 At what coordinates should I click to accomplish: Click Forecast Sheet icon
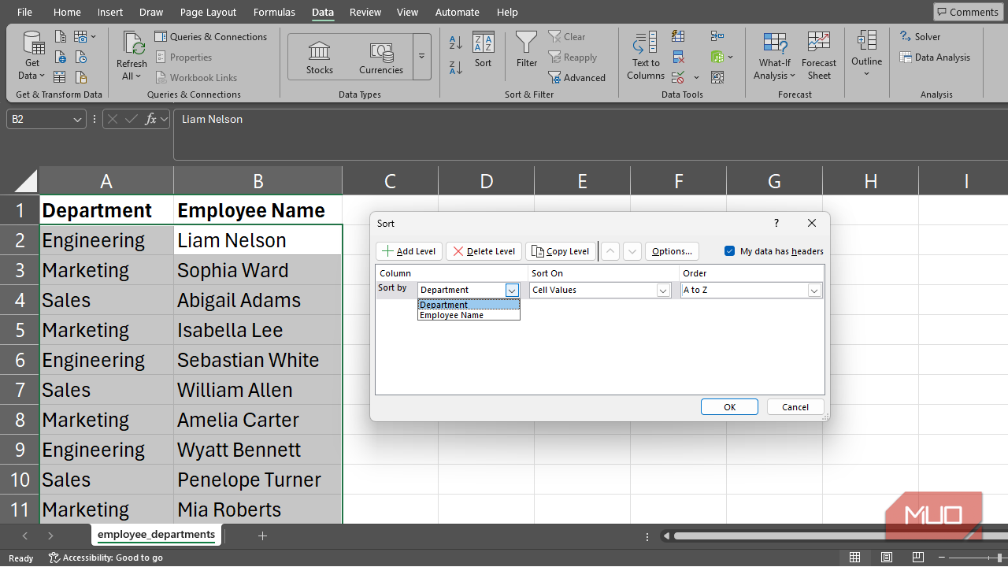(819, 57)
